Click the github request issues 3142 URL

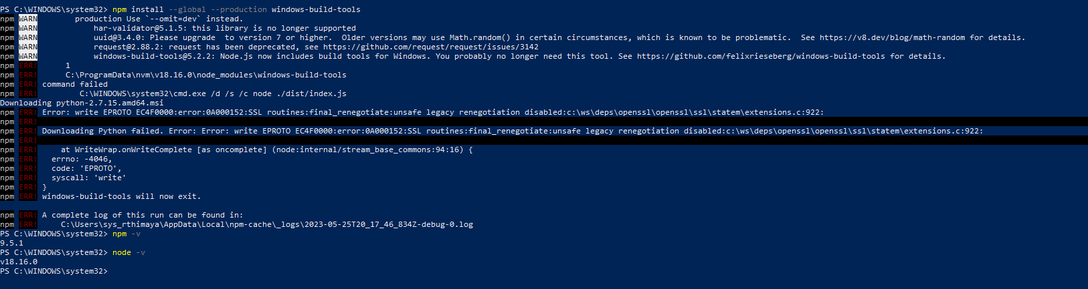[x=431, y=47]
